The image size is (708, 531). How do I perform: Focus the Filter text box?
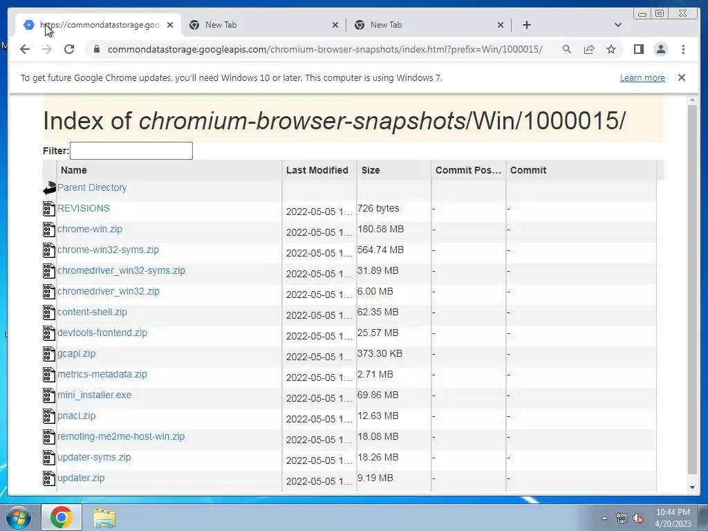131,151
